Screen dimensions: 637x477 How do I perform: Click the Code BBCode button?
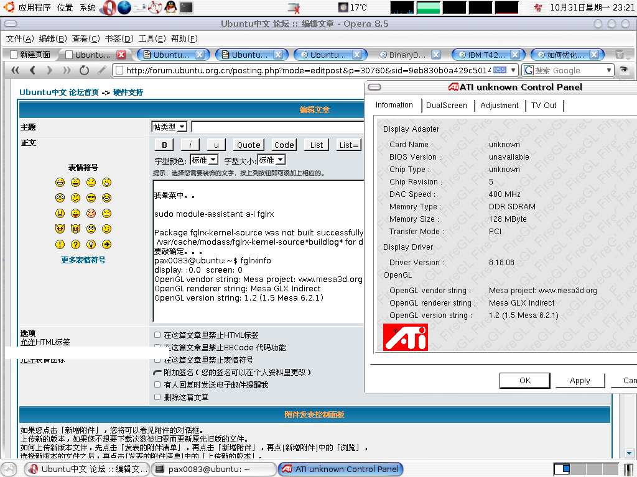[x=284, y=145]
